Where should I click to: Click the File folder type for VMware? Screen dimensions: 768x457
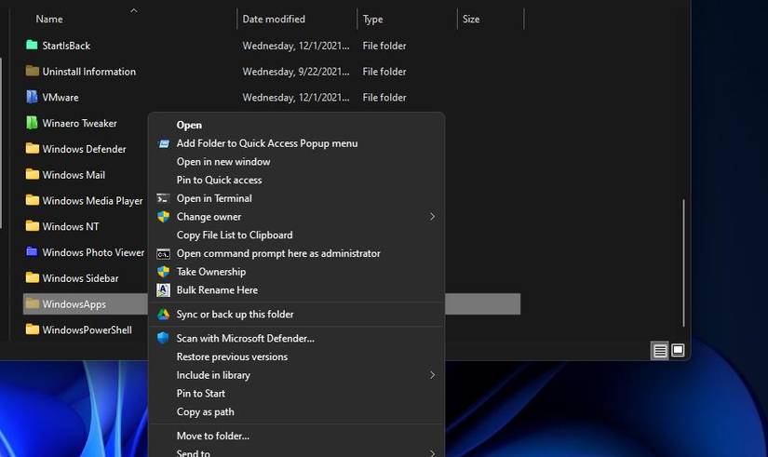coord(384,98)
